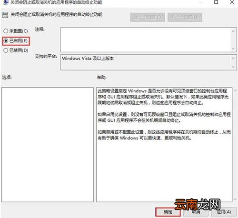Screen dimensions: 238x218
Task: Click supported platform box scroll down arrow
Action: (233, 67)
